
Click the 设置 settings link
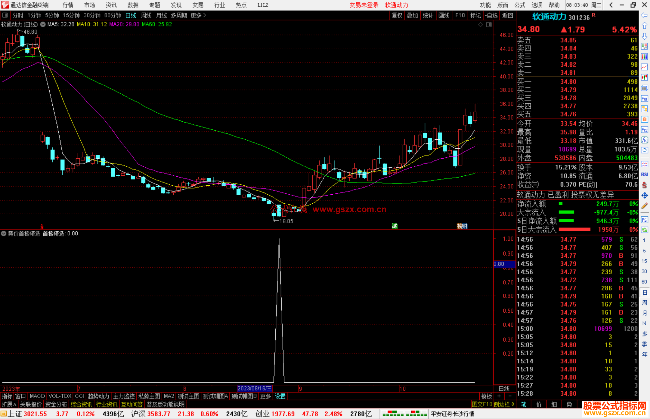pos(280,396)
